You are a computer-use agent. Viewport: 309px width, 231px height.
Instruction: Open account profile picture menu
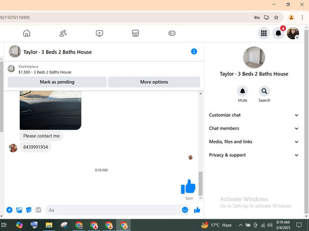[293, 33]
